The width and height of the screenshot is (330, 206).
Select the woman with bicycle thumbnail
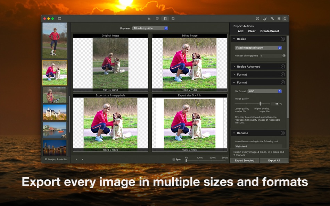(55, 95)
